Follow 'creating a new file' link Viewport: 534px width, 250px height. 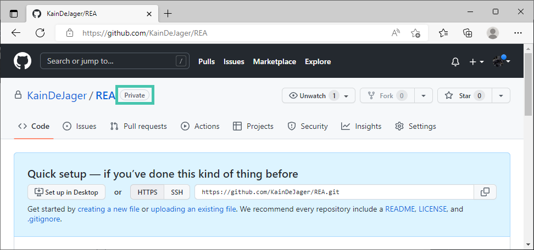click(x=108, y=209)
